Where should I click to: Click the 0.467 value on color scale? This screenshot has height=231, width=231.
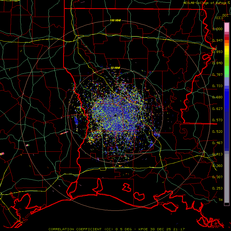(217, 143)
